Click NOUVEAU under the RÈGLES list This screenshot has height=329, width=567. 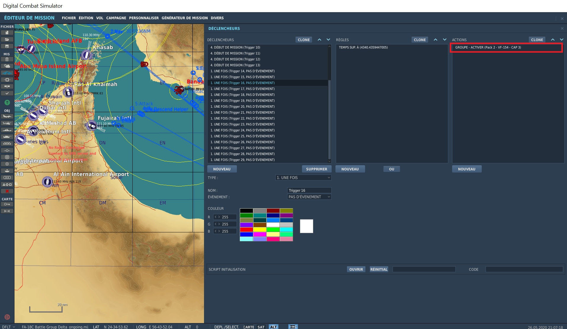tap(350, 169)
